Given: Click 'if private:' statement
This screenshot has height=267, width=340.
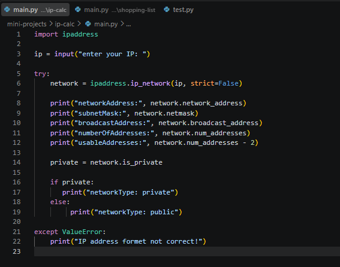Looking at the screenshot, I should 72,182.
